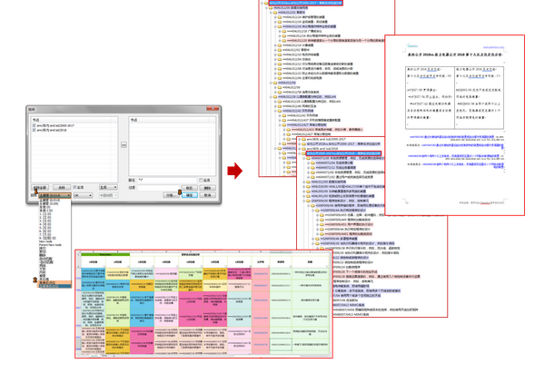Click the green Patentics header cell in the spreadsheet
545x374 pixels.
pyautogui.click(x=105, y=254)
